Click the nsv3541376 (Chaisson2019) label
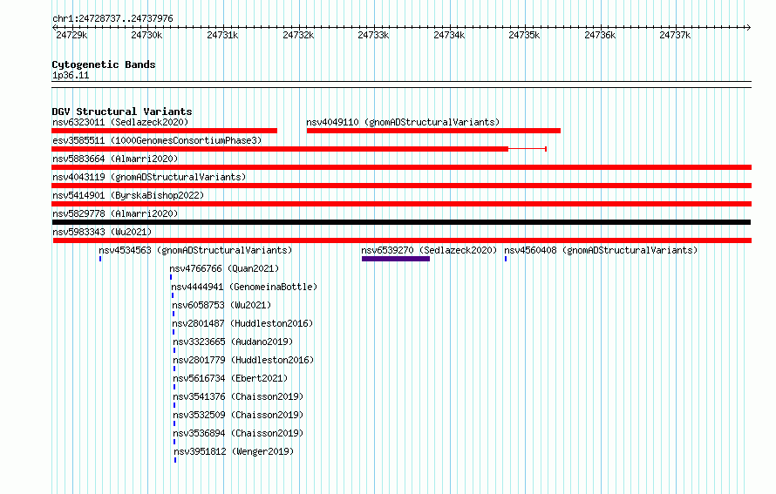Screen dimensions: 776x494 tap(238, 396)
